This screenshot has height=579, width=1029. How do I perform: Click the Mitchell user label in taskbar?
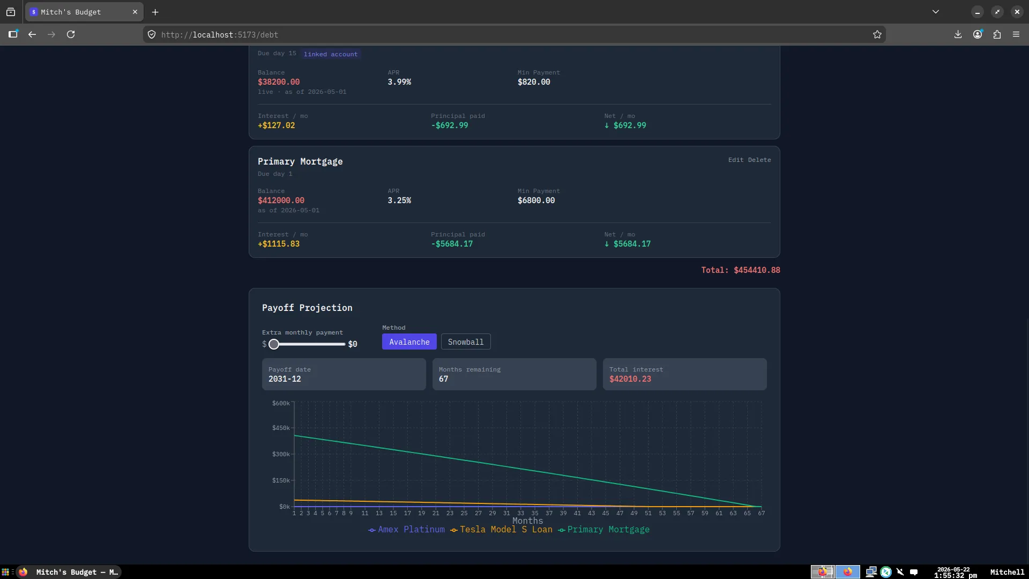pyautogui.click(x=1007, y=572)
